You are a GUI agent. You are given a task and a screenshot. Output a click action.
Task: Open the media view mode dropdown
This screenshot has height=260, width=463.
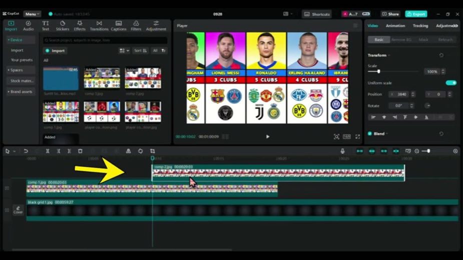tap(124, 51)
